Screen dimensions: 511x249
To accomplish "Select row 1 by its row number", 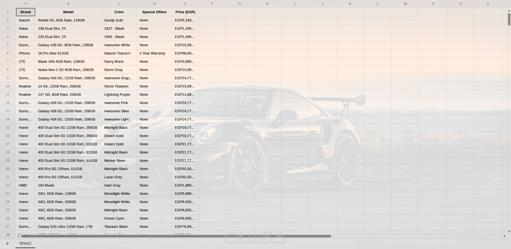I will [x=8, y=12].
